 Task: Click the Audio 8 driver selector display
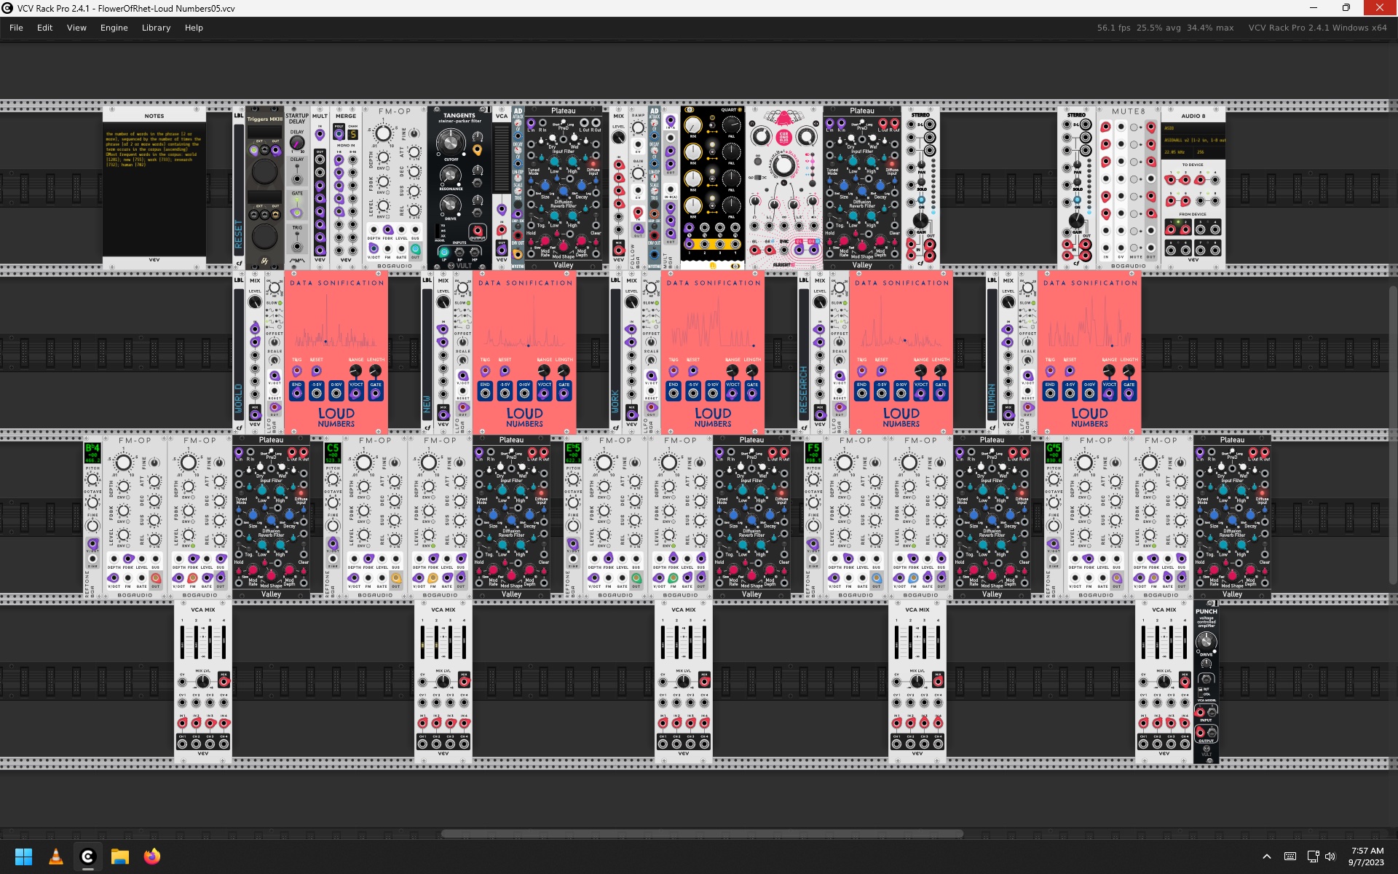(x=1193, y=128)
